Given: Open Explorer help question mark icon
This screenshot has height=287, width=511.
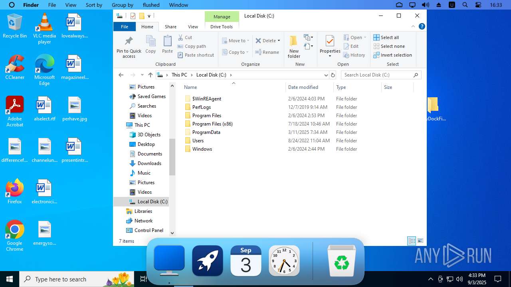Looking at the screenshot, I should [422, 27].
